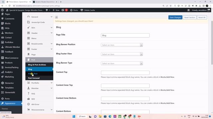Open Windows Start menu
Viewport: 213px width, 119px height.
click(74, 116)
